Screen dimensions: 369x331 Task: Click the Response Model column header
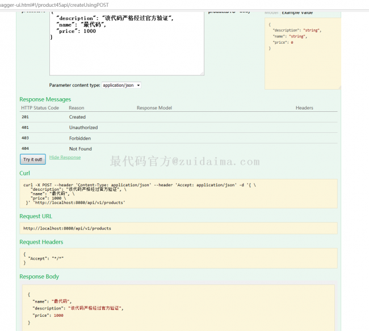[x=154, y=108]
